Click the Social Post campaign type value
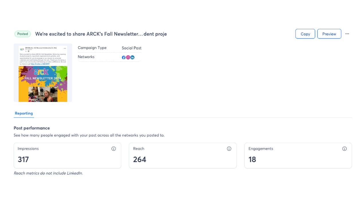 [132, 48]
